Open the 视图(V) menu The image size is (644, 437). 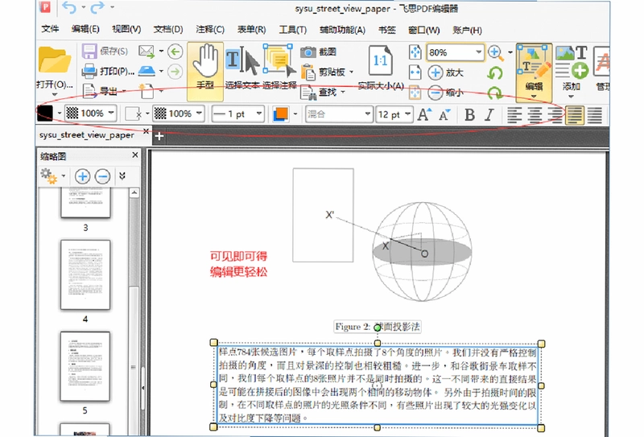pos(126,29)
